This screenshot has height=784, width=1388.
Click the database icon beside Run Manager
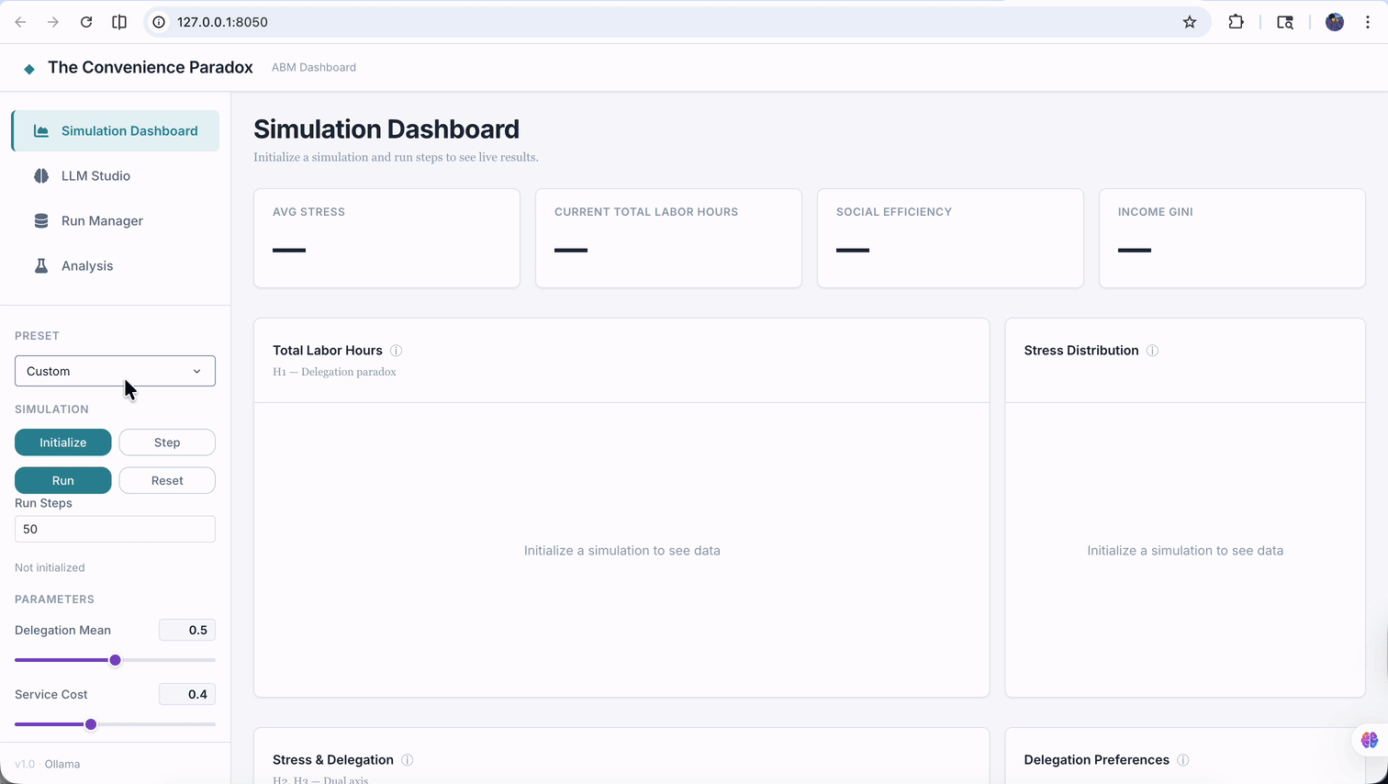(41, 220)
